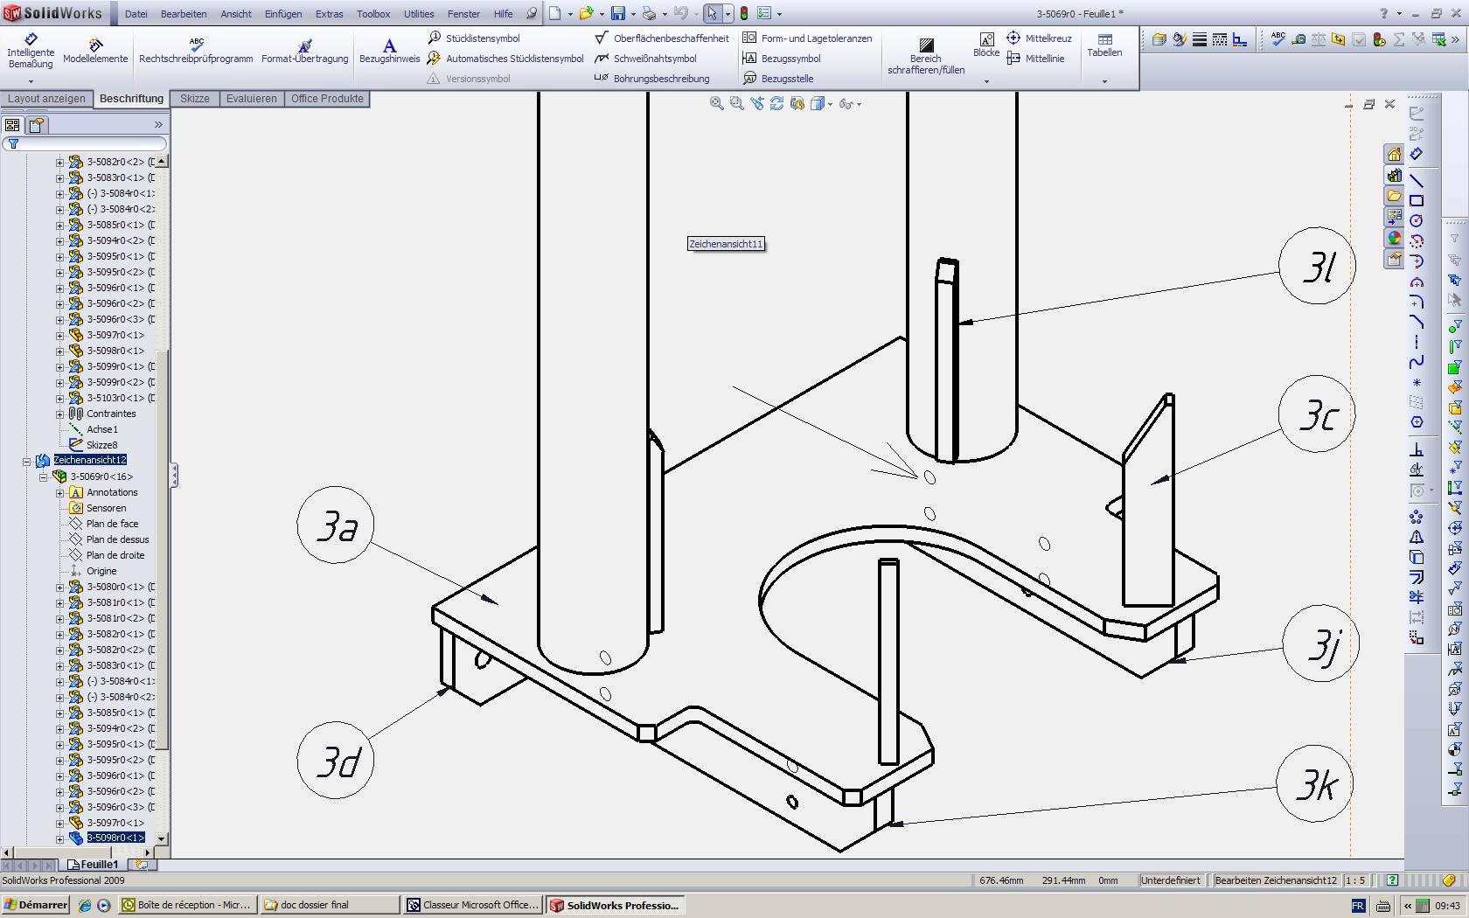
Task: Collapse the 3-5069r0<16> tree node
Action: click(x=43, y=477)
